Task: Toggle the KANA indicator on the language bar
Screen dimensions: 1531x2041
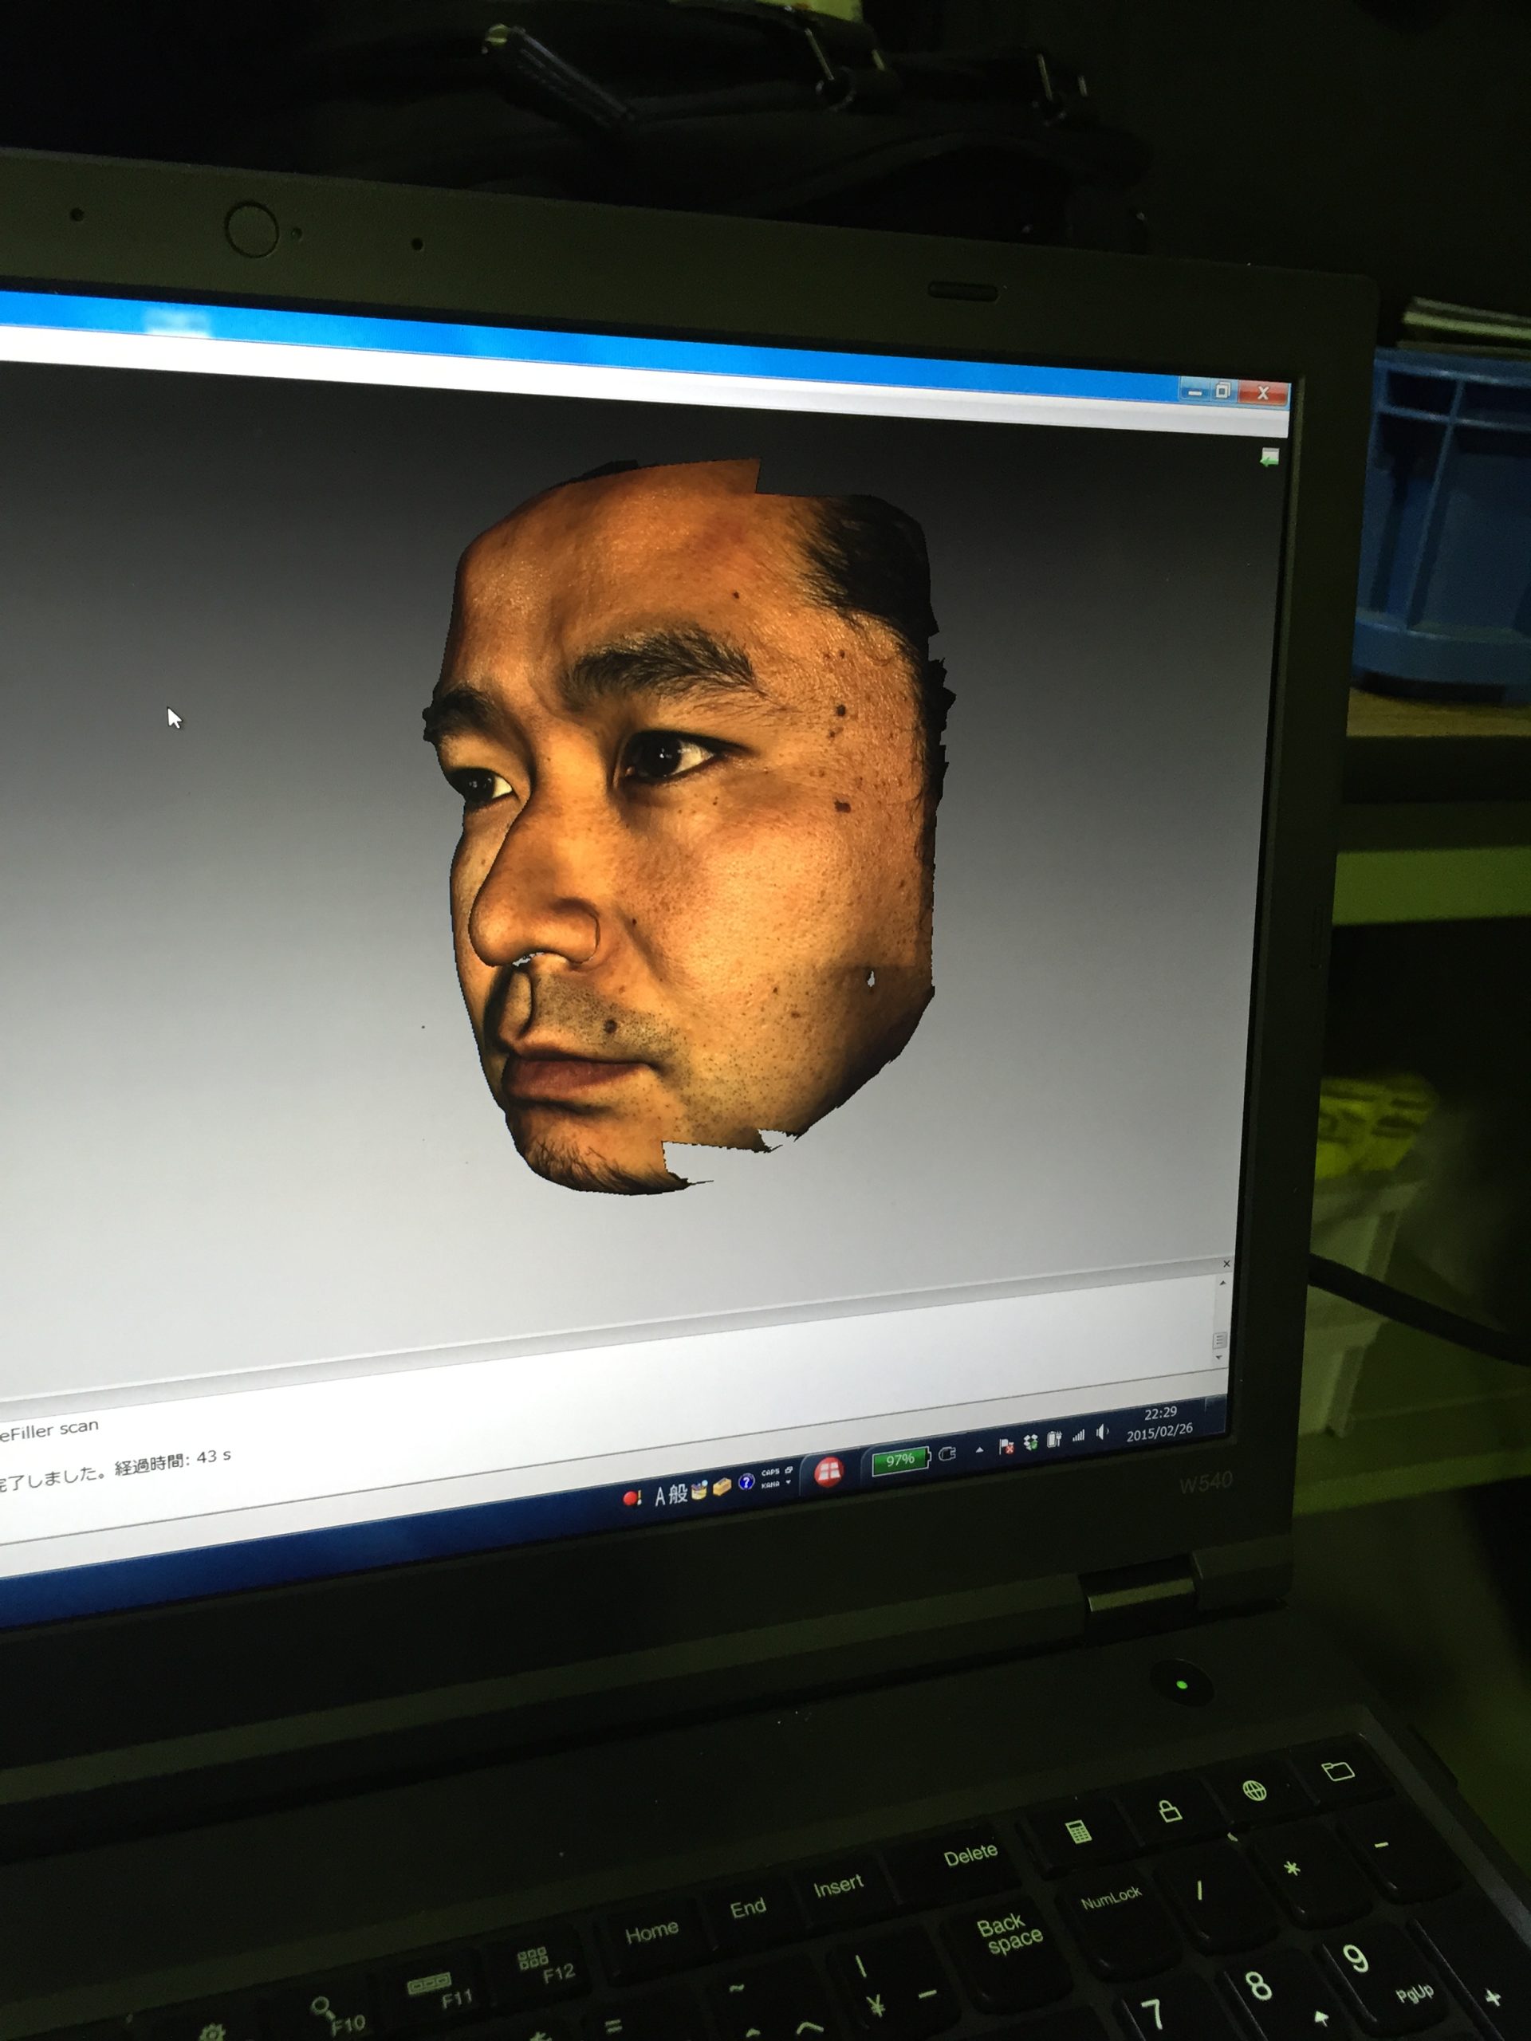Action: (770, 1485)
